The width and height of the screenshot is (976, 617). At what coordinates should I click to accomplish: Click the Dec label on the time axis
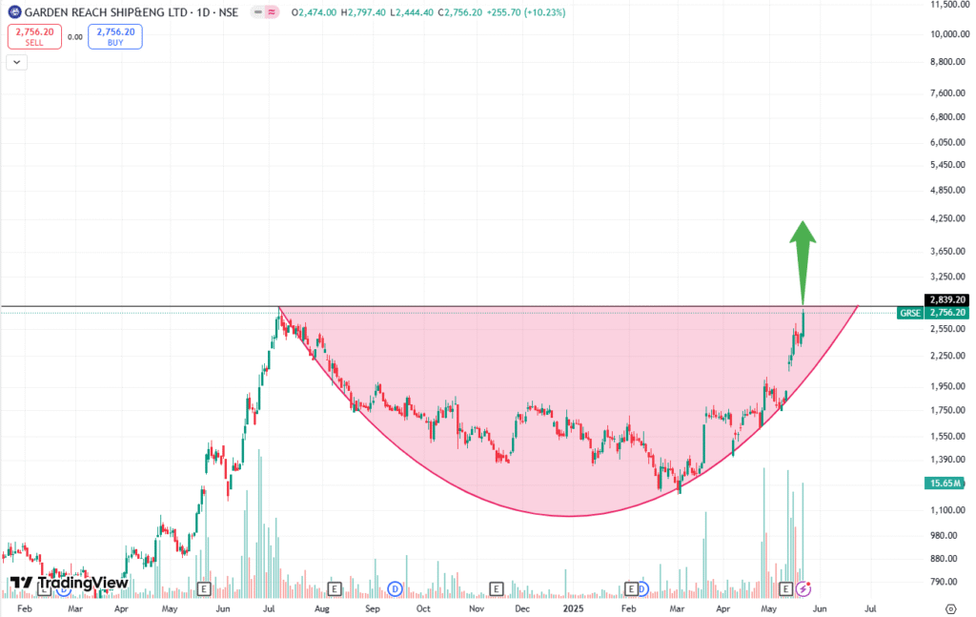click(x=522, y=608)
